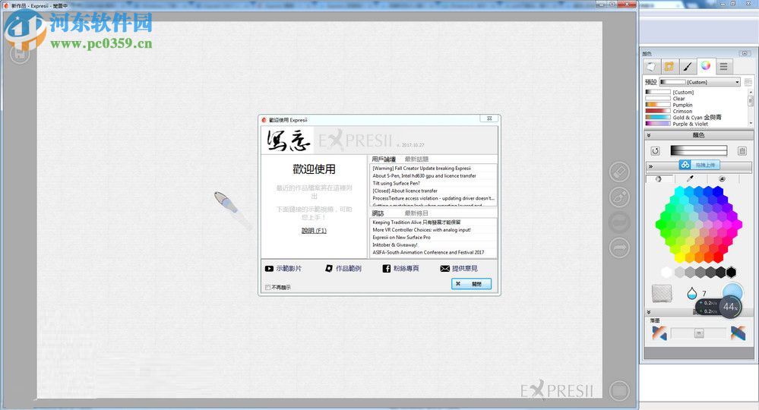
Task: Open the paper settings tab in side panel
Action: [x=651, y=66]
